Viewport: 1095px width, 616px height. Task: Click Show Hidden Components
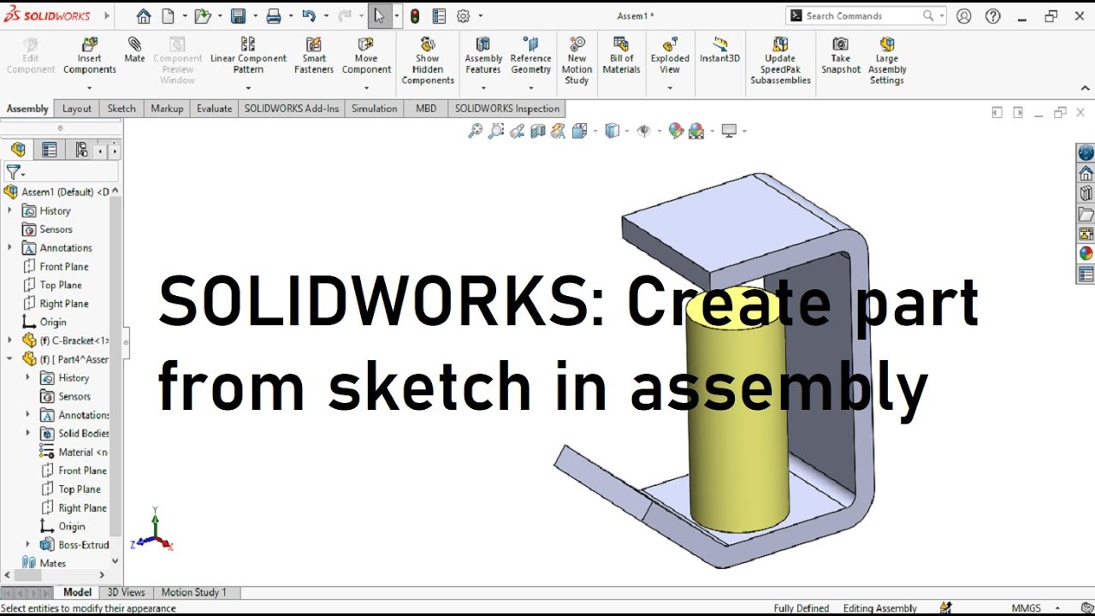[x=428, y=61]
